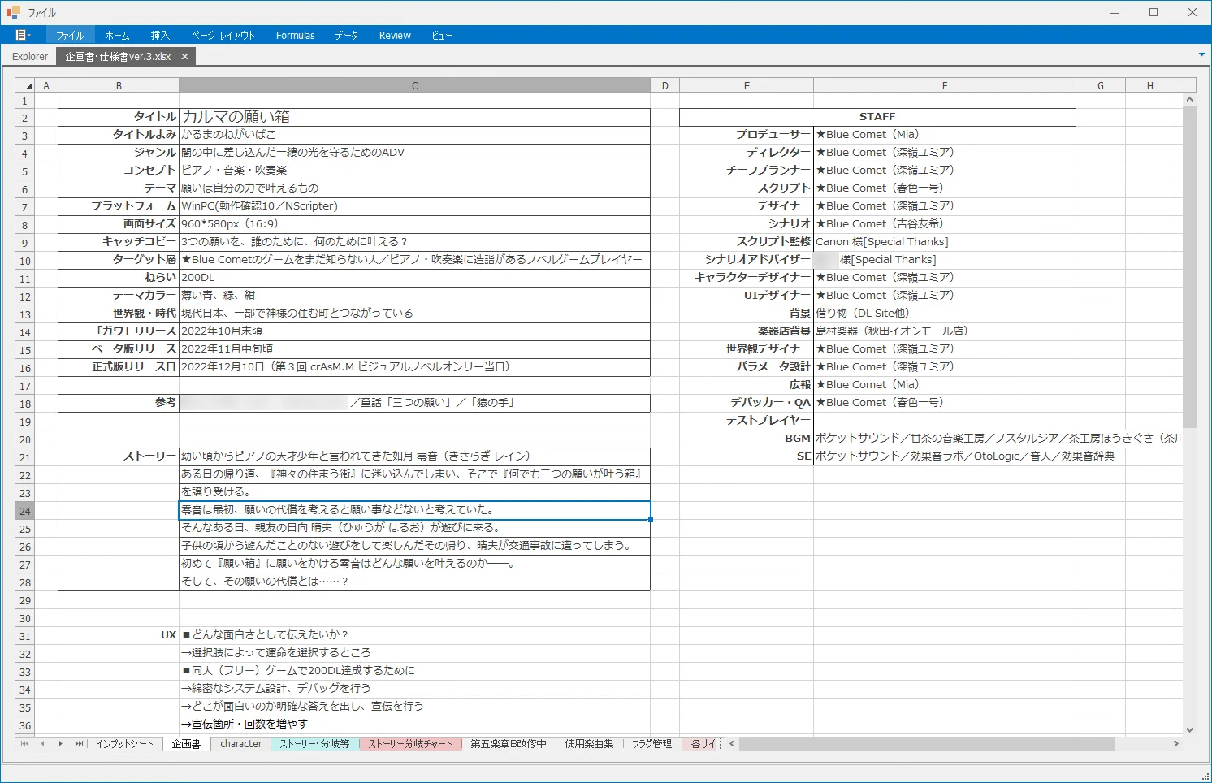Select column F by its header

[x=945, y=85]
